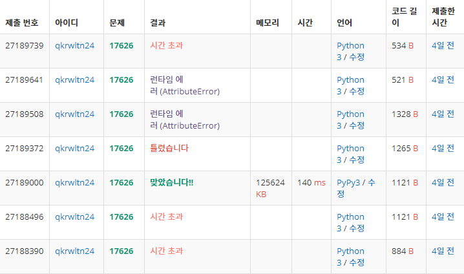
Task: Open user qkrwltn24 link in submission 27188496 row
Action: (74, 217)
